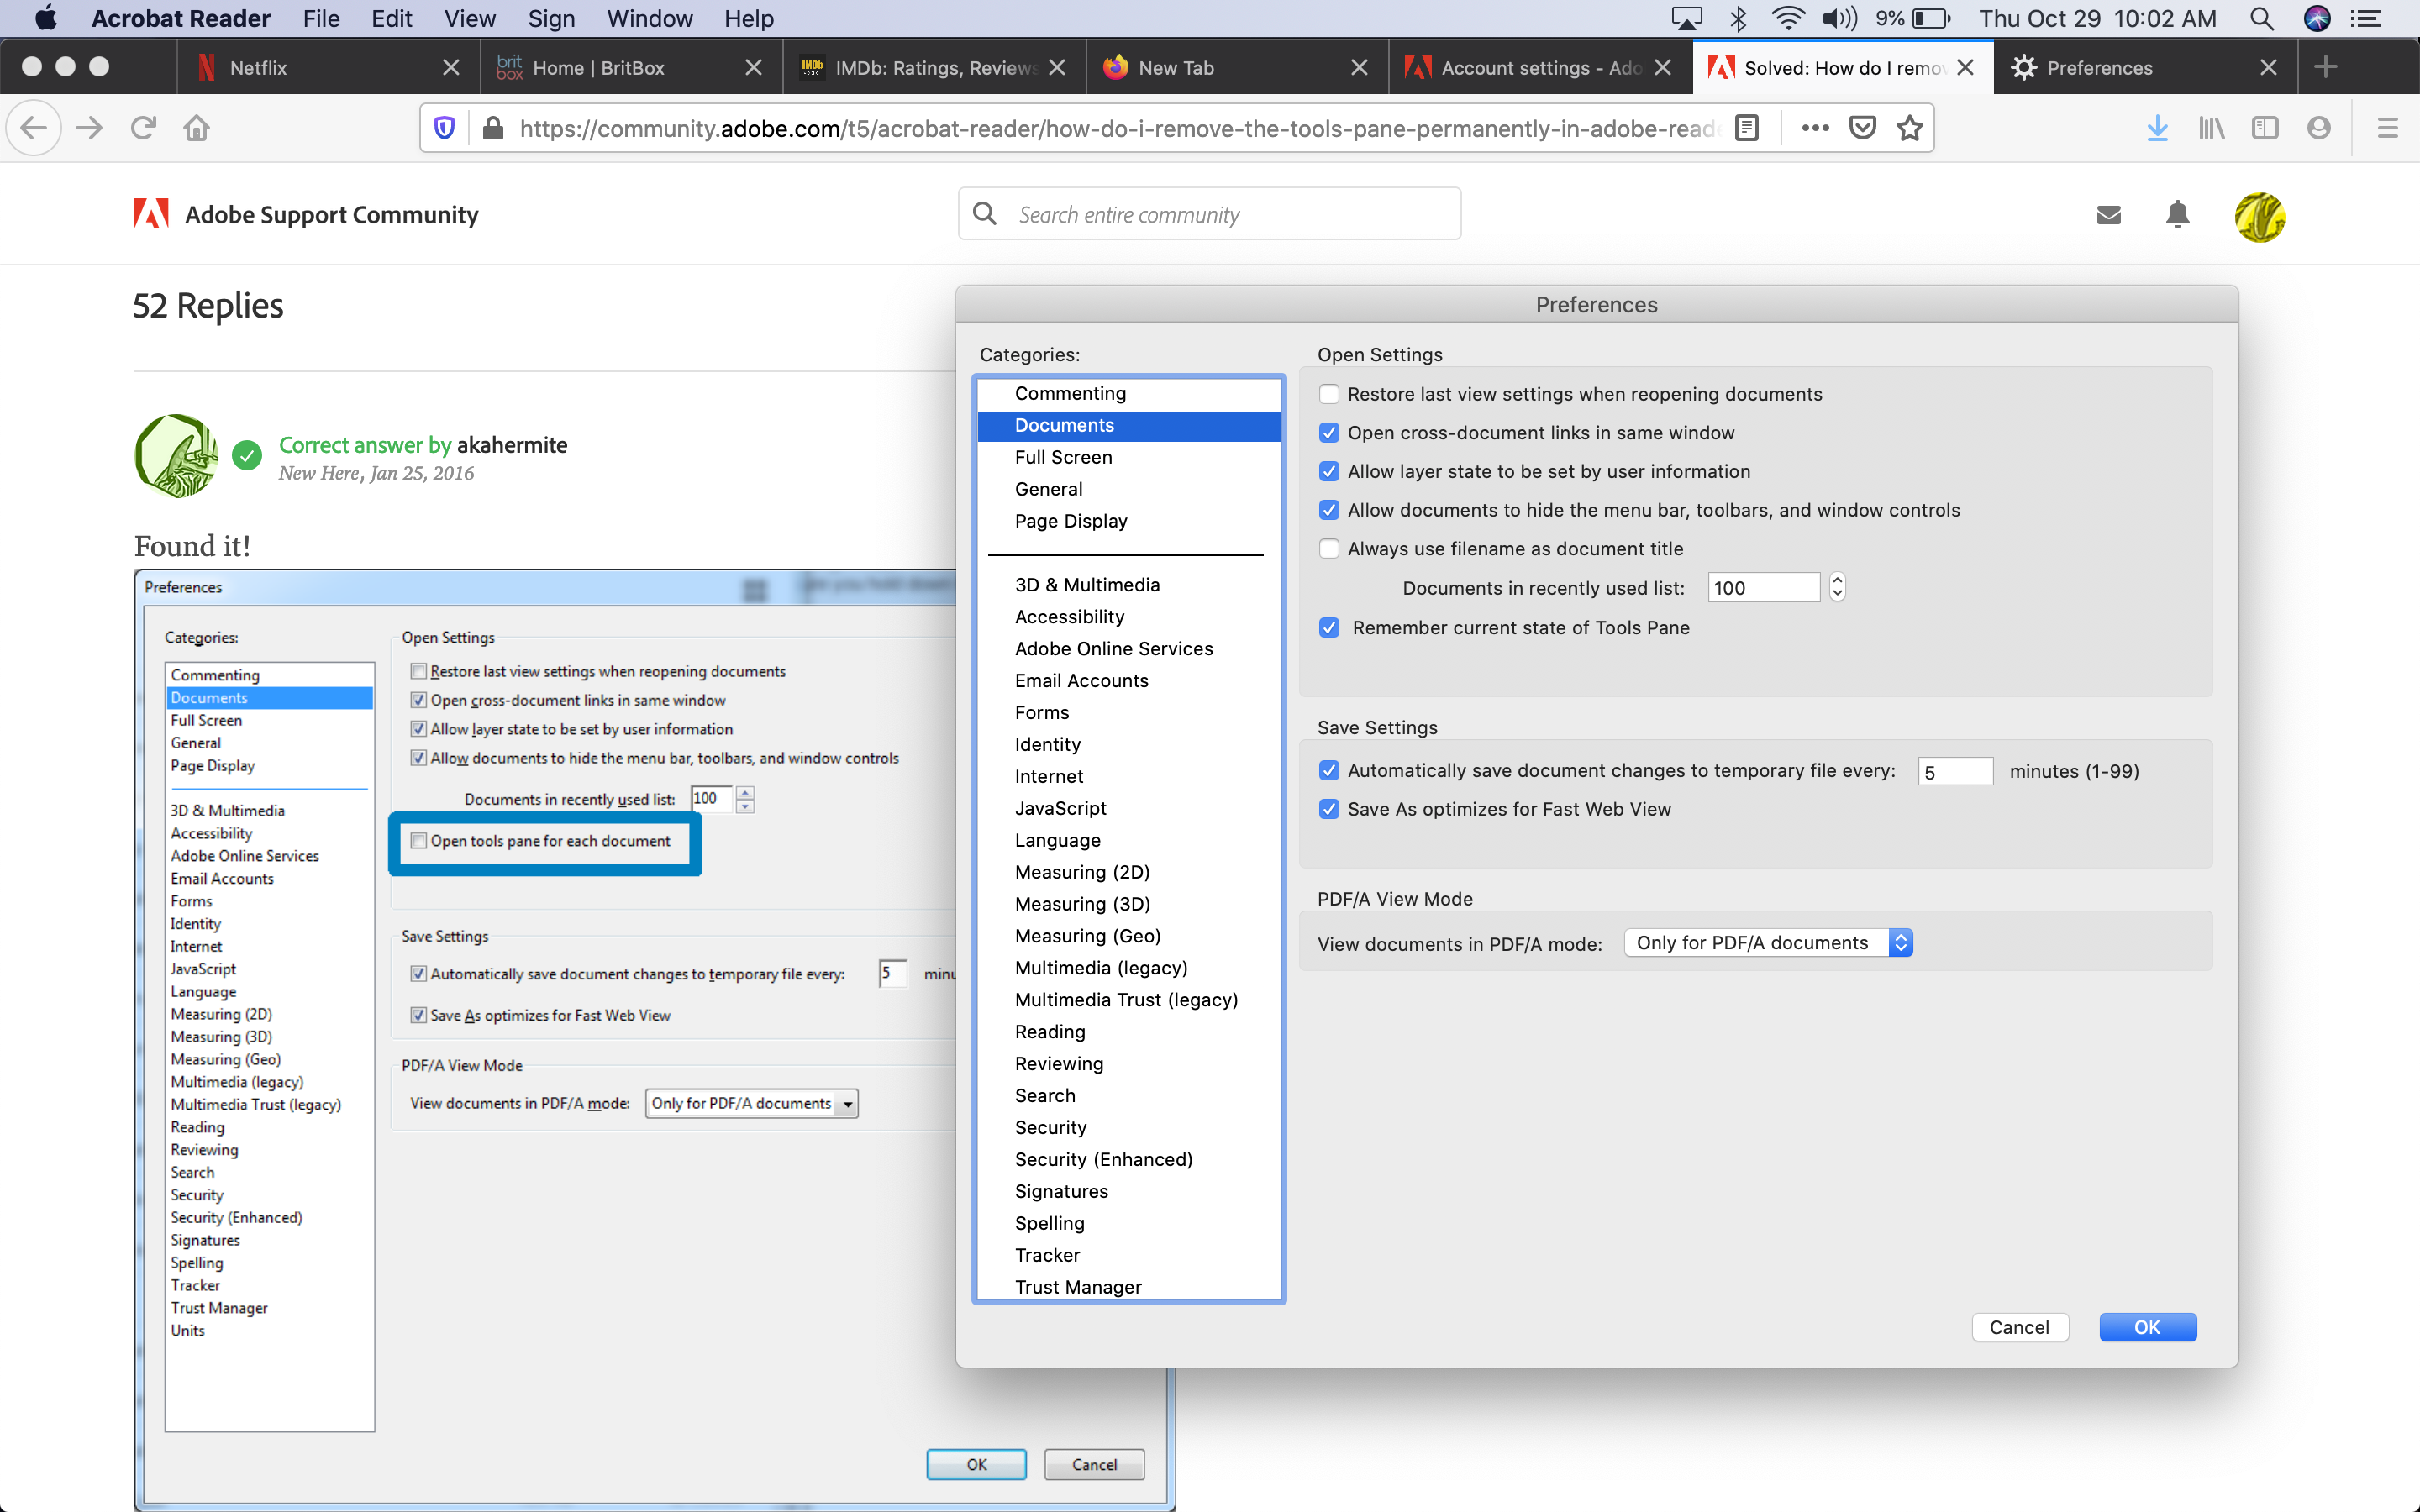Viewport: 2420px width, 1512px height.
Task: Open community messages envelope icon
Action: [x=2108, y=215]
